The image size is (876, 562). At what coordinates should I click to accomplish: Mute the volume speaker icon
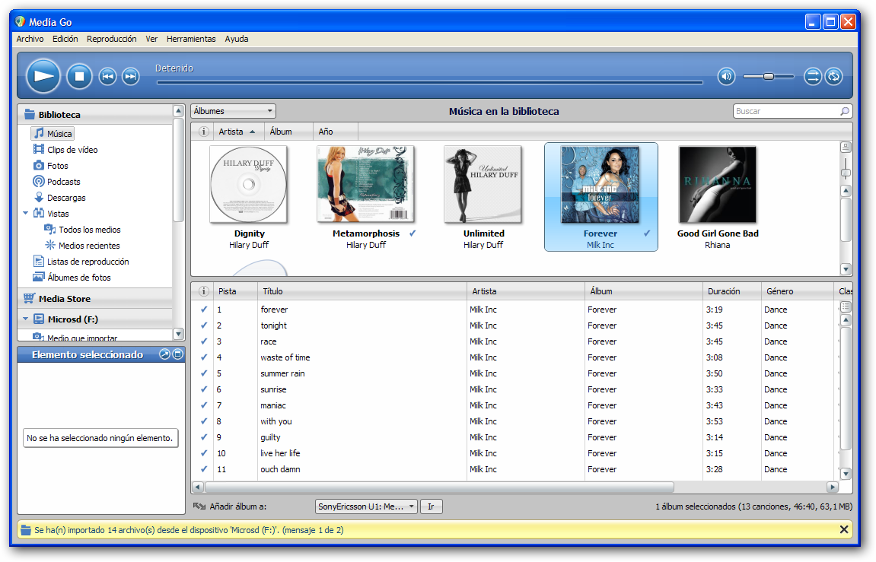tap(726, 76)
